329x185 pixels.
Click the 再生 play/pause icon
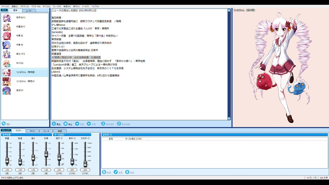pos(54,124)
